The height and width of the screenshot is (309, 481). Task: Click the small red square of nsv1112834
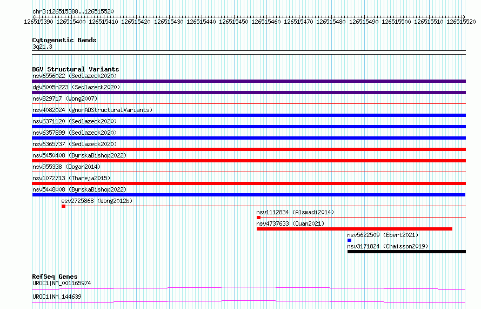coord(258,218)
